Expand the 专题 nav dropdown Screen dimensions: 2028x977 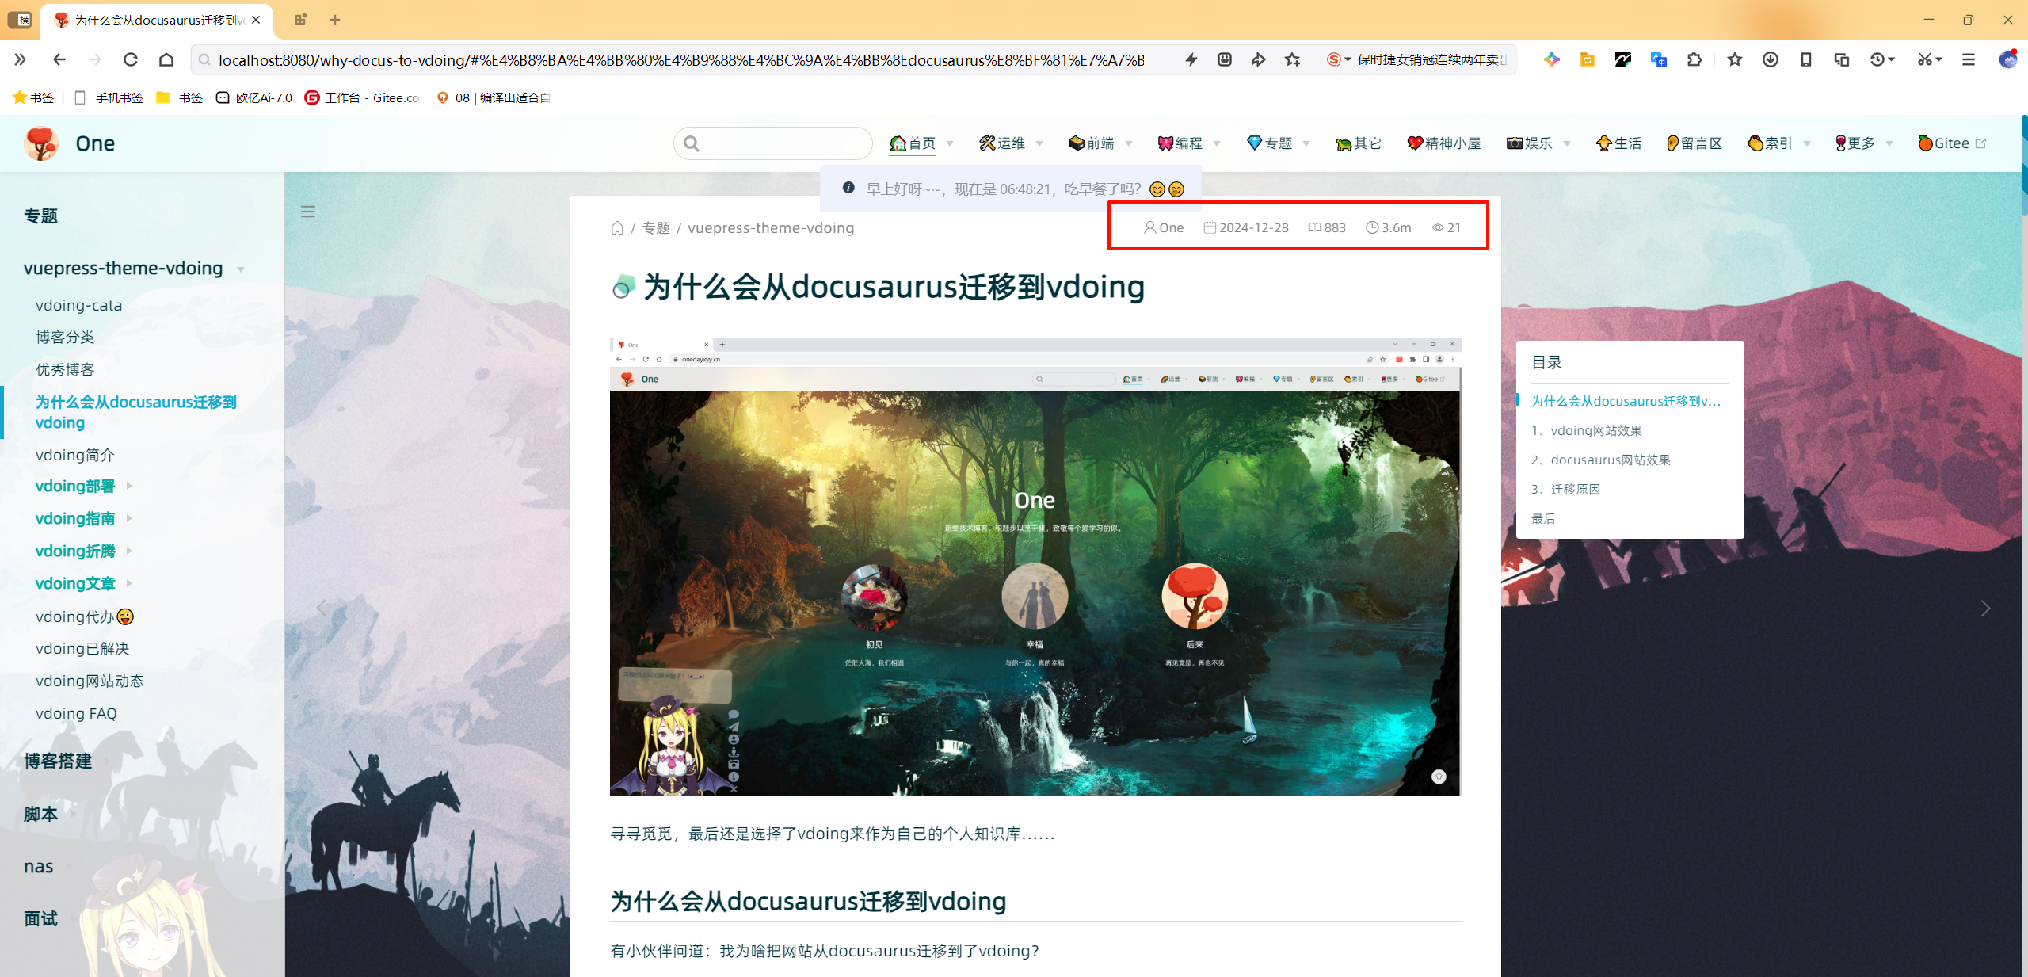pos(1306,144)
